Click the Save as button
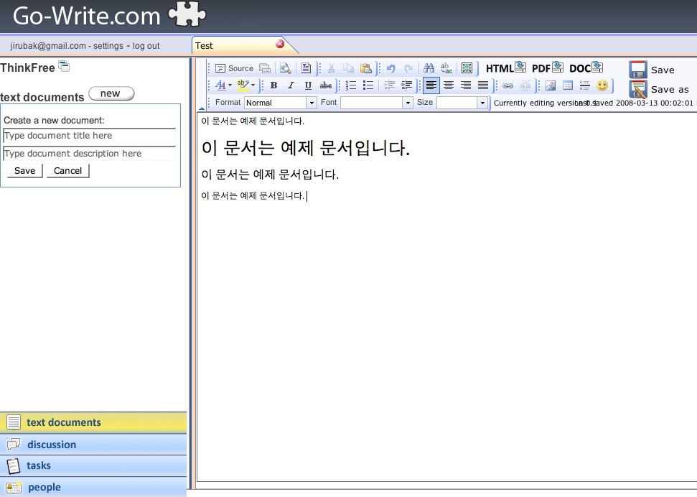The width and height of the screenshot is (697, 497). click(x=659, y=90)
